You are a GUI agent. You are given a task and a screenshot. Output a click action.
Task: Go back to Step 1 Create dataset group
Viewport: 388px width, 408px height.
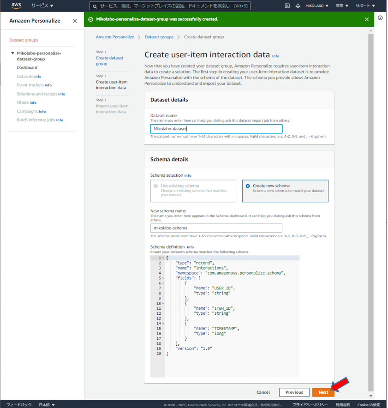point(110,61)
